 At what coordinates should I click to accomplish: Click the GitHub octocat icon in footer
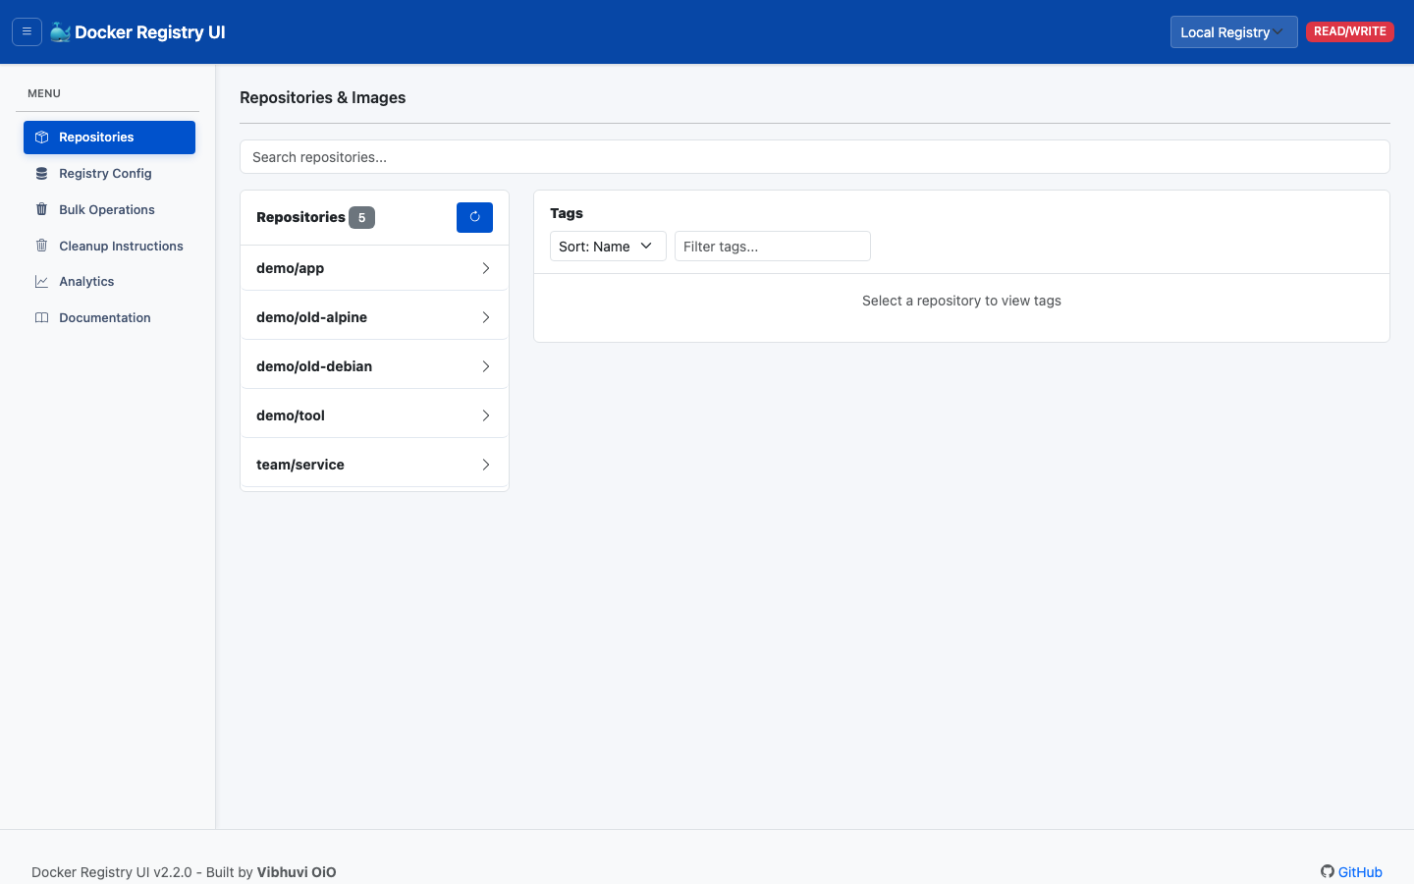coord(1328,871)
